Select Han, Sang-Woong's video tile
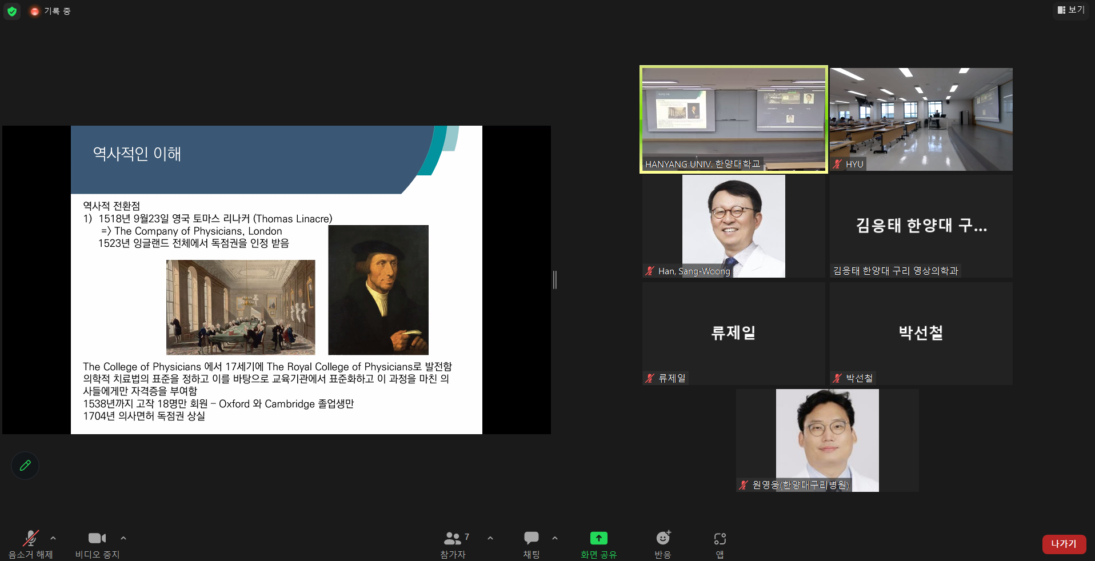 point(733,226)
